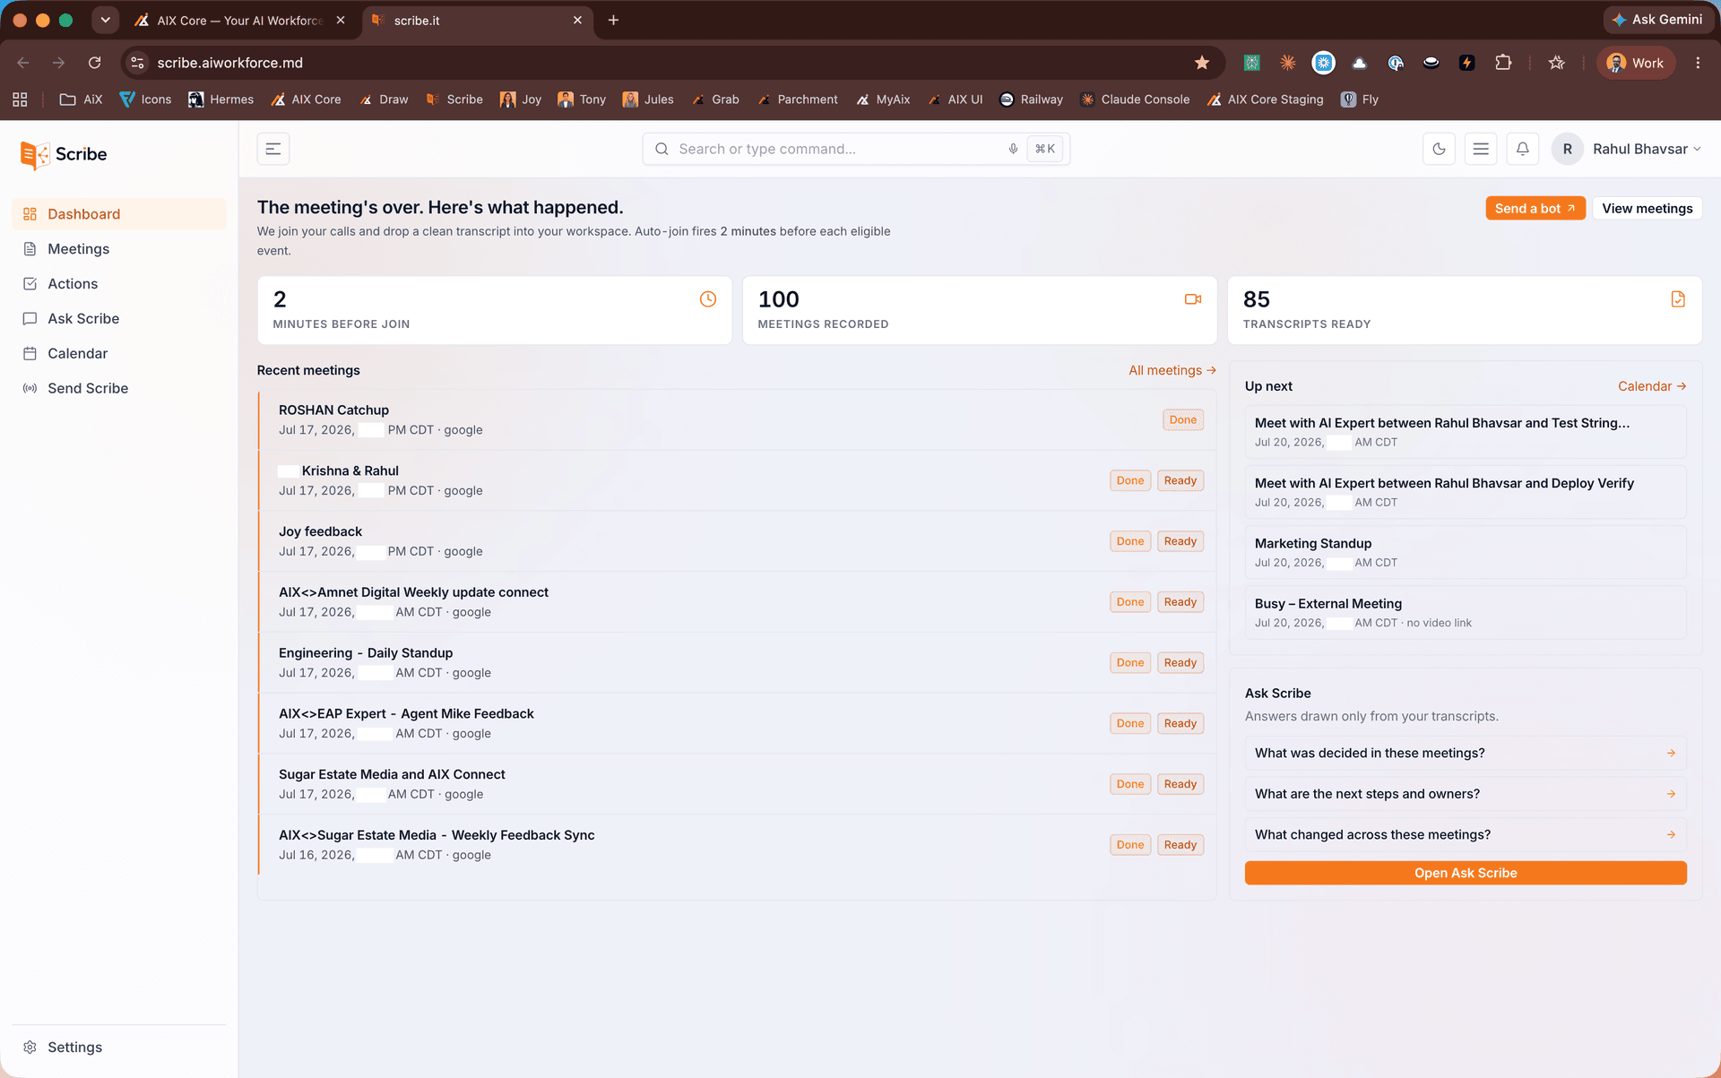Follow the All meetings link
The height and width of the screenshot is (1078, 1721).
click(1172, 370)
